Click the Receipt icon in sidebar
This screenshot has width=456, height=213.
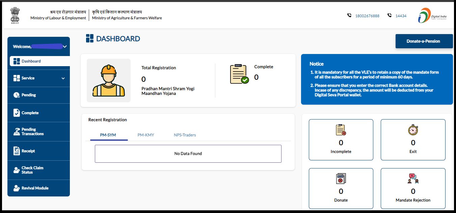coord(17,151)
